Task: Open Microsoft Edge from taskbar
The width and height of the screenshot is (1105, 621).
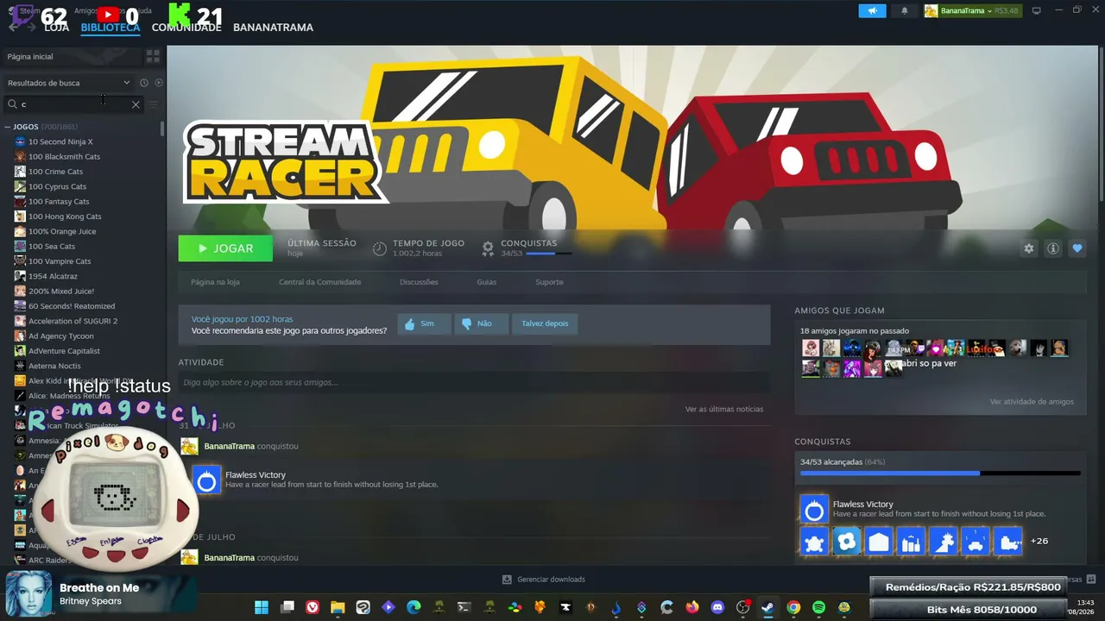Action: [x=414, y=607]
